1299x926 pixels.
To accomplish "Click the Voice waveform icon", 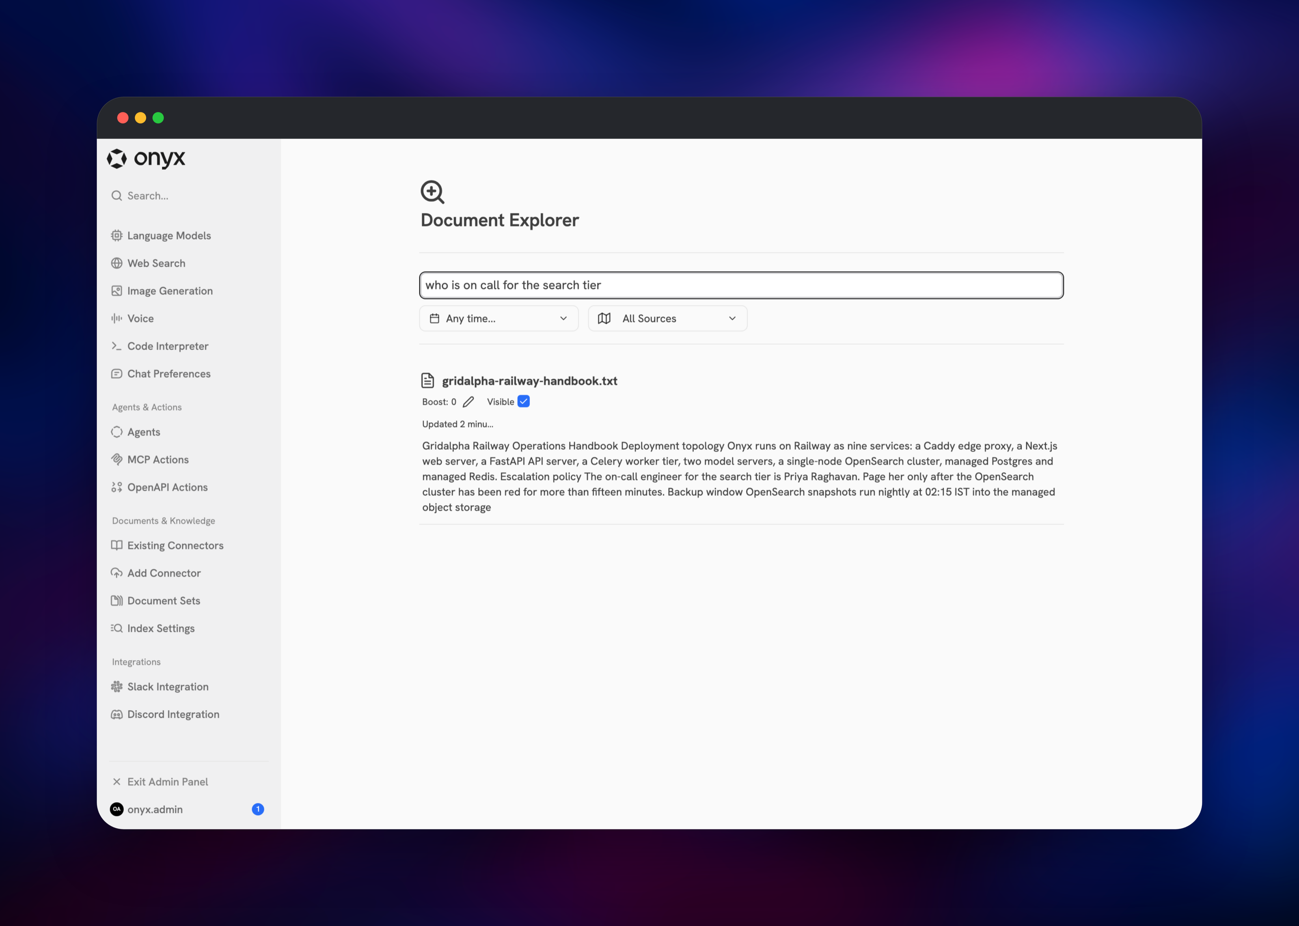I will (x=117, y=318).
